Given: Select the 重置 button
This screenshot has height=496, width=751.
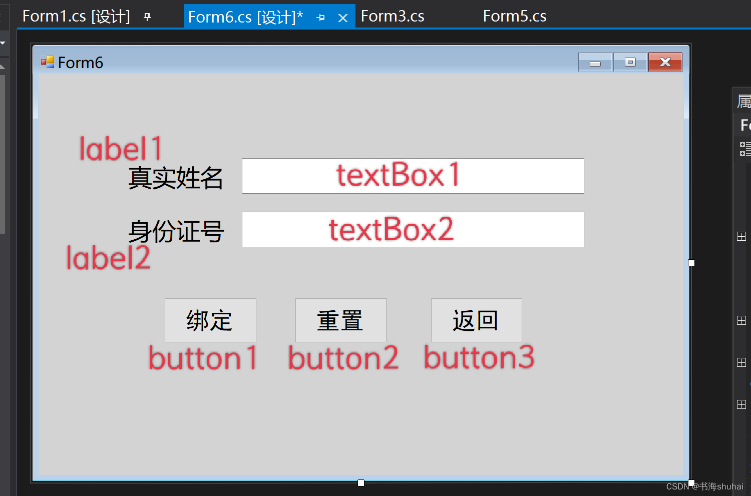Looking at the screenshot, I should (x=341, y=320).
